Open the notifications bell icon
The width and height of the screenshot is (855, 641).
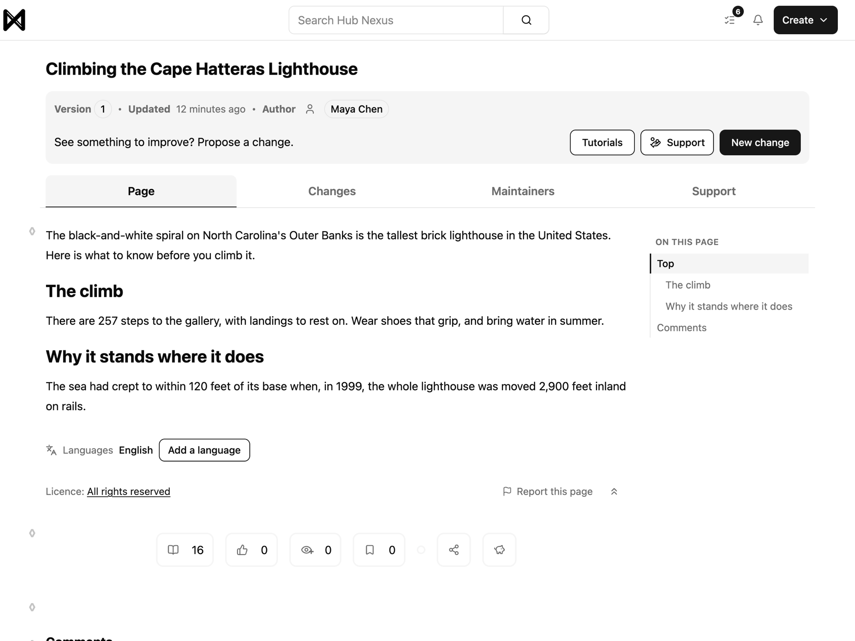758,20
